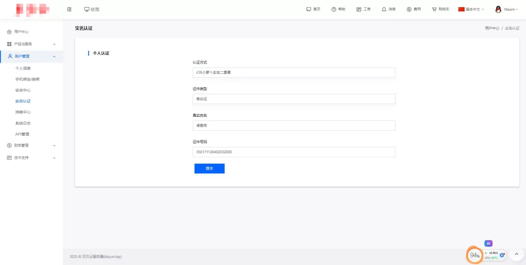Open the 认证方式 dropdown field
The image size is (526, 265).
point(294,72)
